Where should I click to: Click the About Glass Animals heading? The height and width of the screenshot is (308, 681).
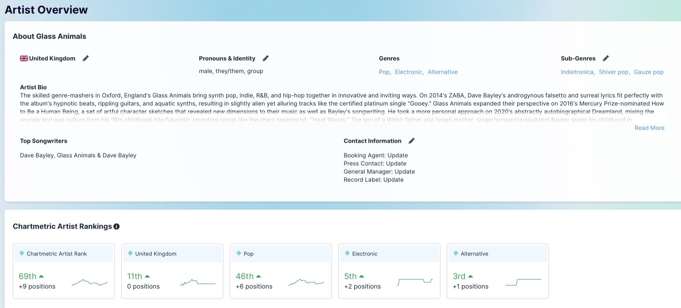tap(49, 36)
